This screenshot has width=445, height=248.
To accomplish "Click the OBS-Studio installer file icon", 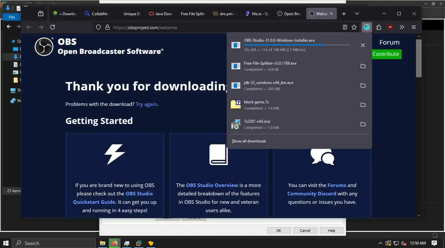I will (x=236, y=45).
